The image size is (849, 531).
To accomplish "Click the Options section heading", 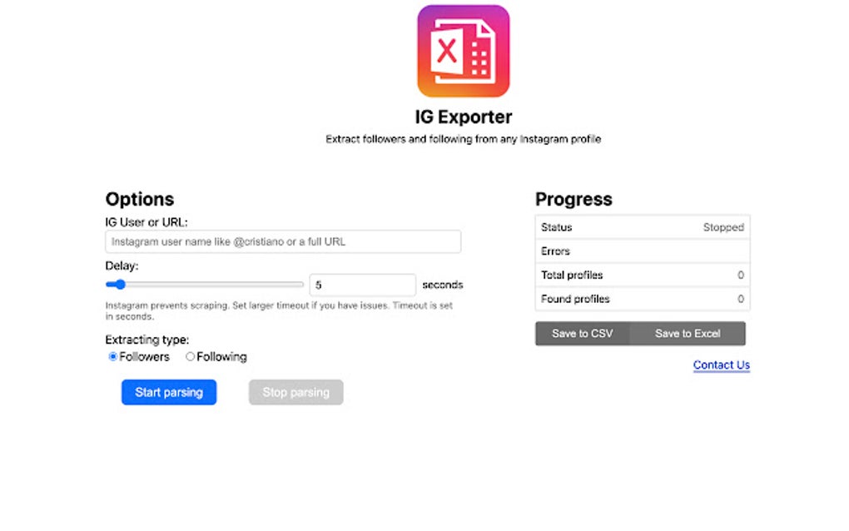I will tap(139, 199).
